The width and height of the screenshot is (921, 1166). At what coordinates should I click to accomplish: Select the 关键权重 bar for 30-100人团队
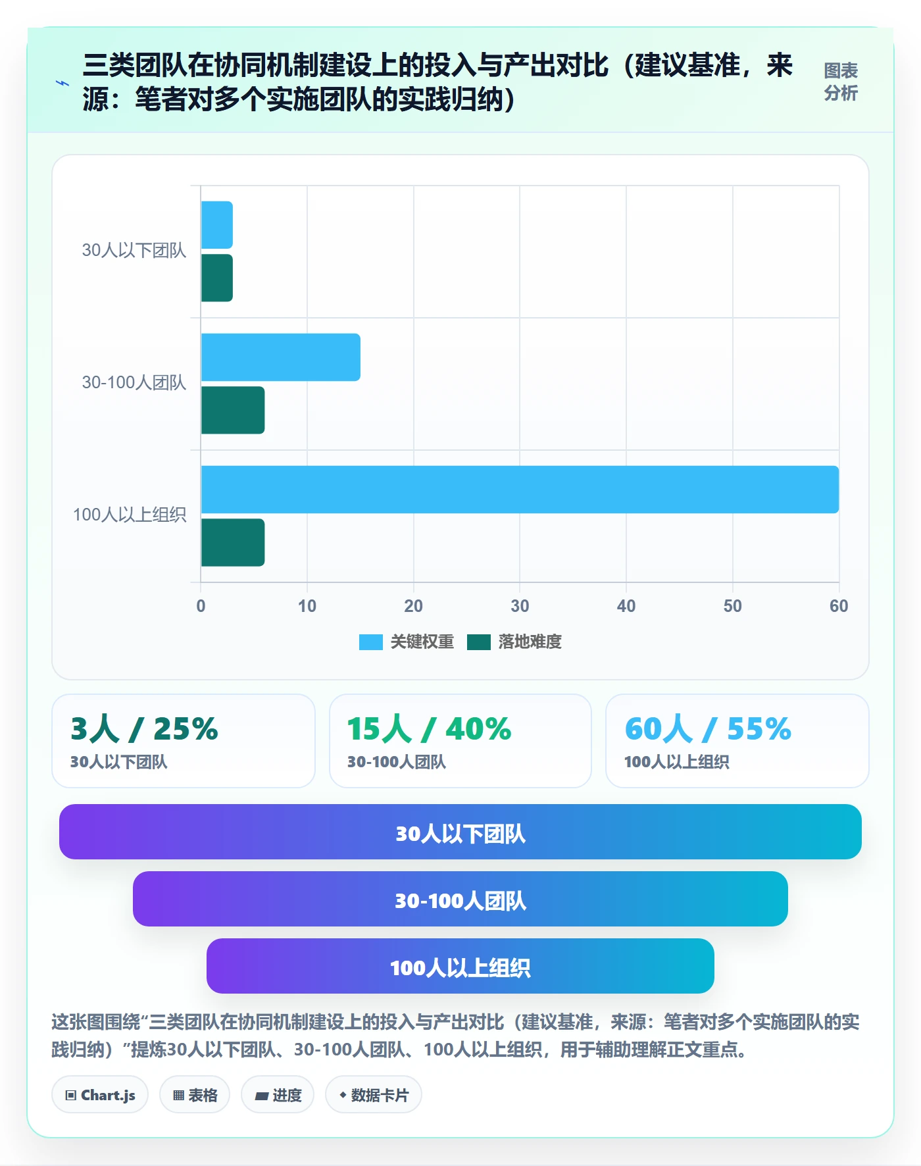(x=281, y=357)
